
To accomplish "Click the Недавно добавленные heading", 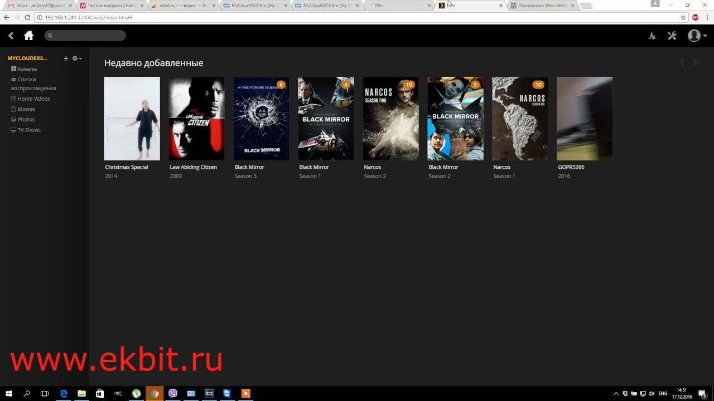I will (153, 63).
